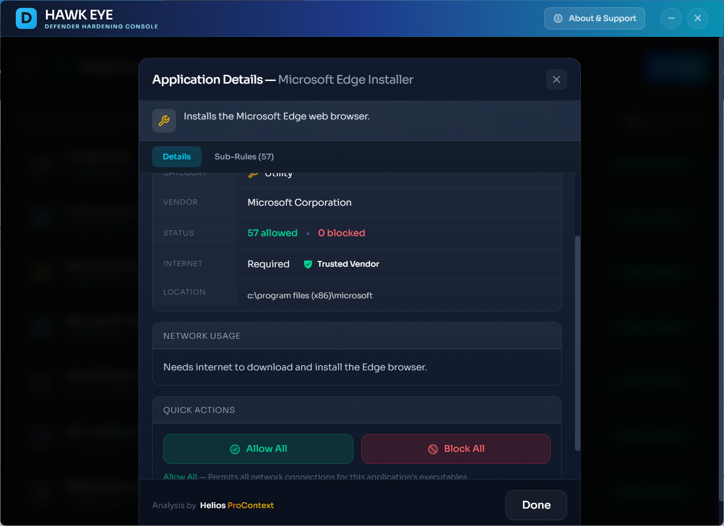This screenshot has height=526, width=724.
Task: Click the Helios ProContext analysis credit
Action: (237, 505)
